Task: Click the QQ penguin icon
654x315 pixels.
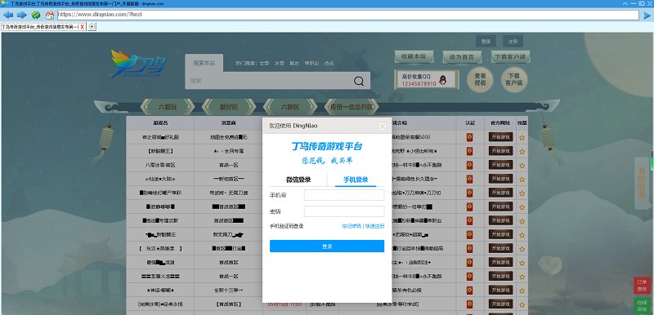Action: [442, 80]
